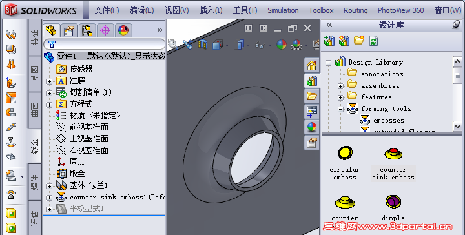
Task: Select the DimXpertManager tab icon
Action: tap(105, 30)
